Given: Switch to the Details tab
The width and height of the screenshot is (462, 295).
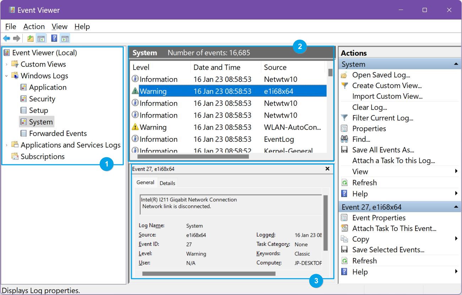Looking at the screenshot, I should [x=167, y=183].
